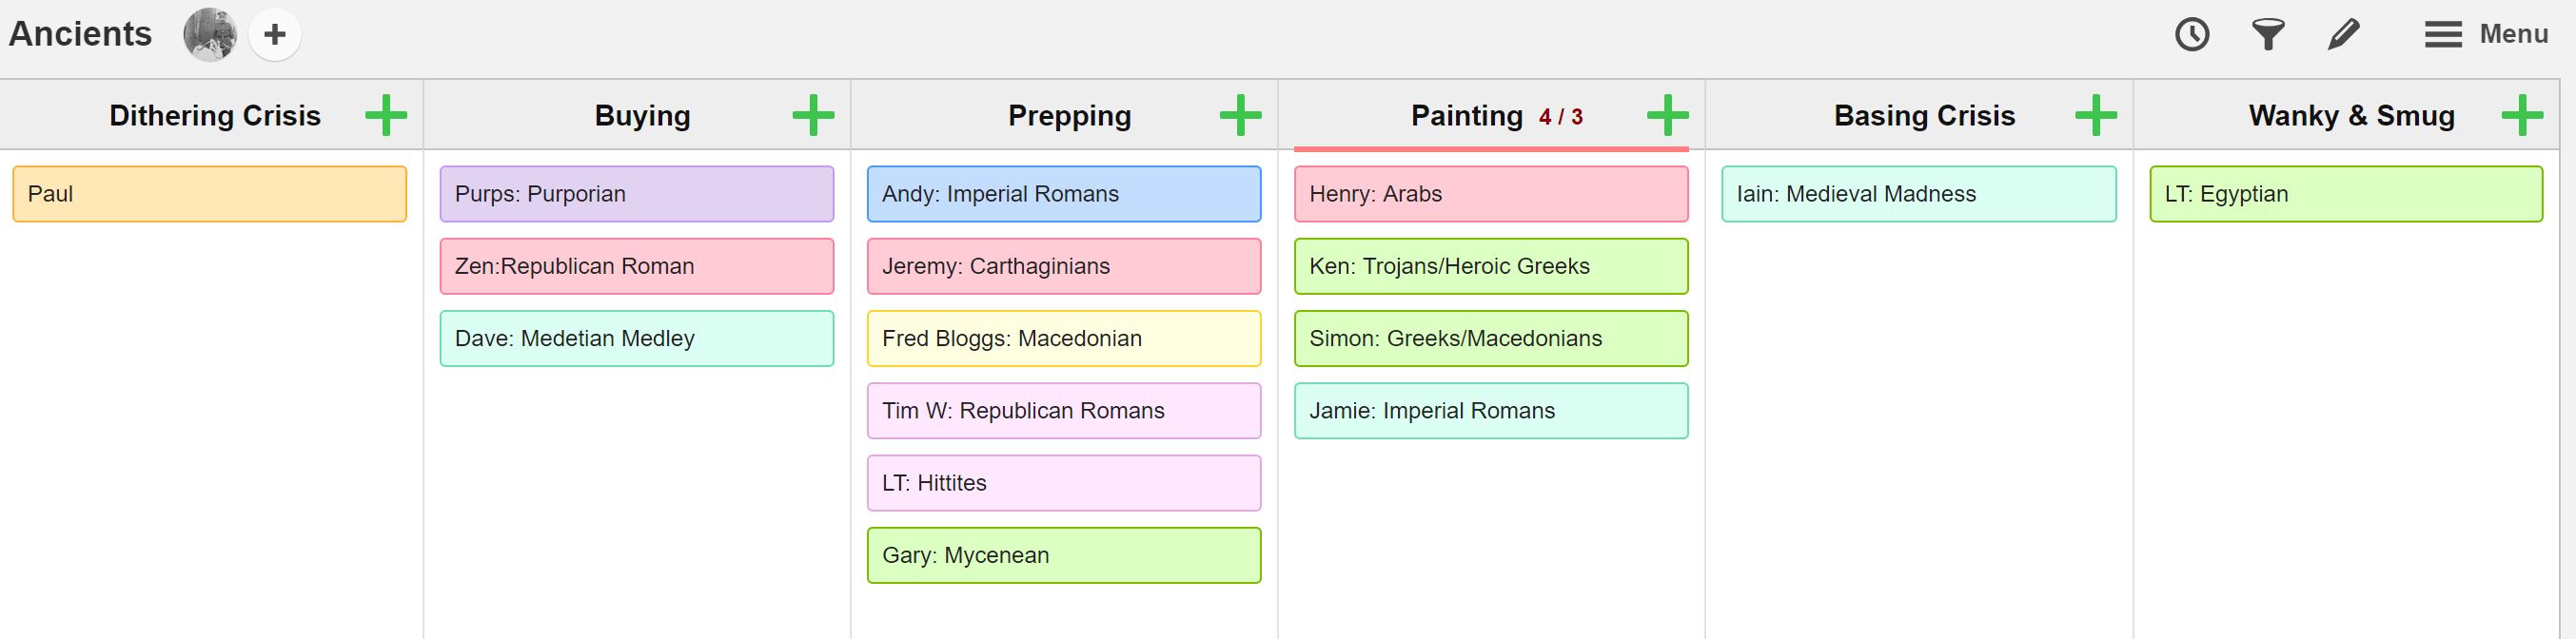Open the Paul card
The width and height of the screenshot is (2576, 639).
[x=210, y=194]
